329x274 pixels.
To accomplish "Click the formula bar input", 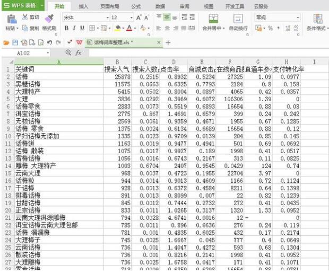I will (209, 53).
